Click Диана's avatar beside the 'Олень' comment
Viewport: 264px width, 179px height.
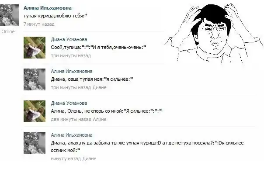point(35,111)
